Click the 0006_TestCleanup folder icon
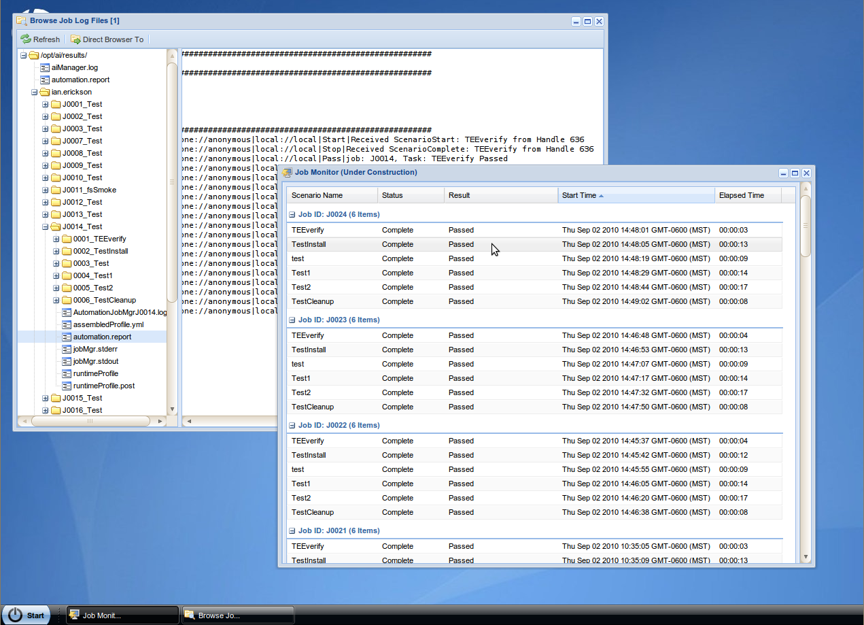The height and width of the screenshot is (625, 864). (67, 300)
